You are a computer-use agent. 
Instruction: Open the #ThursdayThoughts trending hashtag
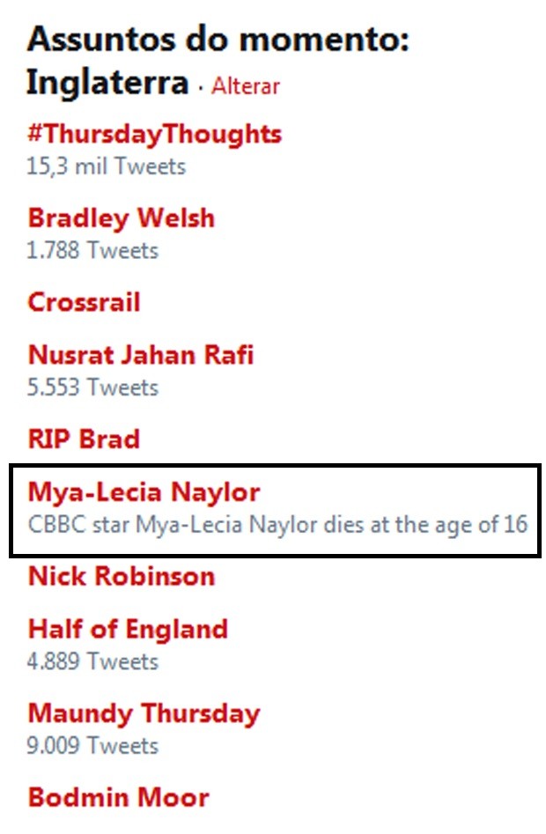(155, 134)
